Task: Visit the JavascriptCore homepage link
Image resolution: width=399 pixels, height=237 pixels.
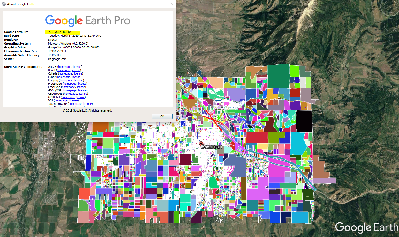Action: [x=75, y=104]
